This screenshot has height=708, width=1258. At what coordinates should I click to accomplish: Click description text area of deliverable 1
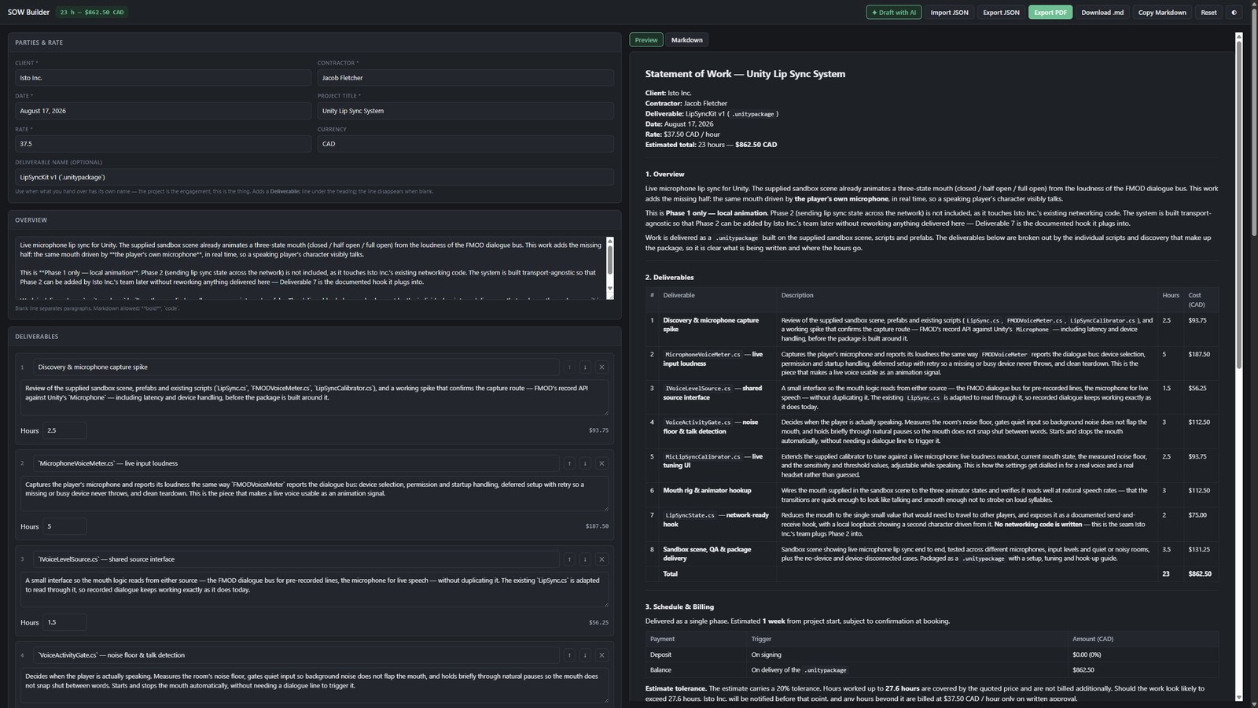314,398
